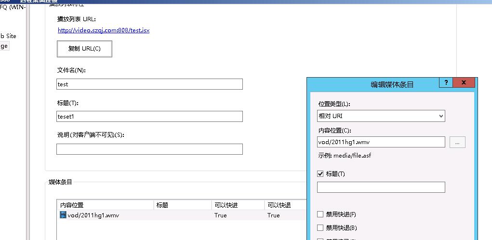Click the 示例: media/file.asf hint text
Image resolution: width=492 pixels, height=240 pixels.
pos(345,155)
